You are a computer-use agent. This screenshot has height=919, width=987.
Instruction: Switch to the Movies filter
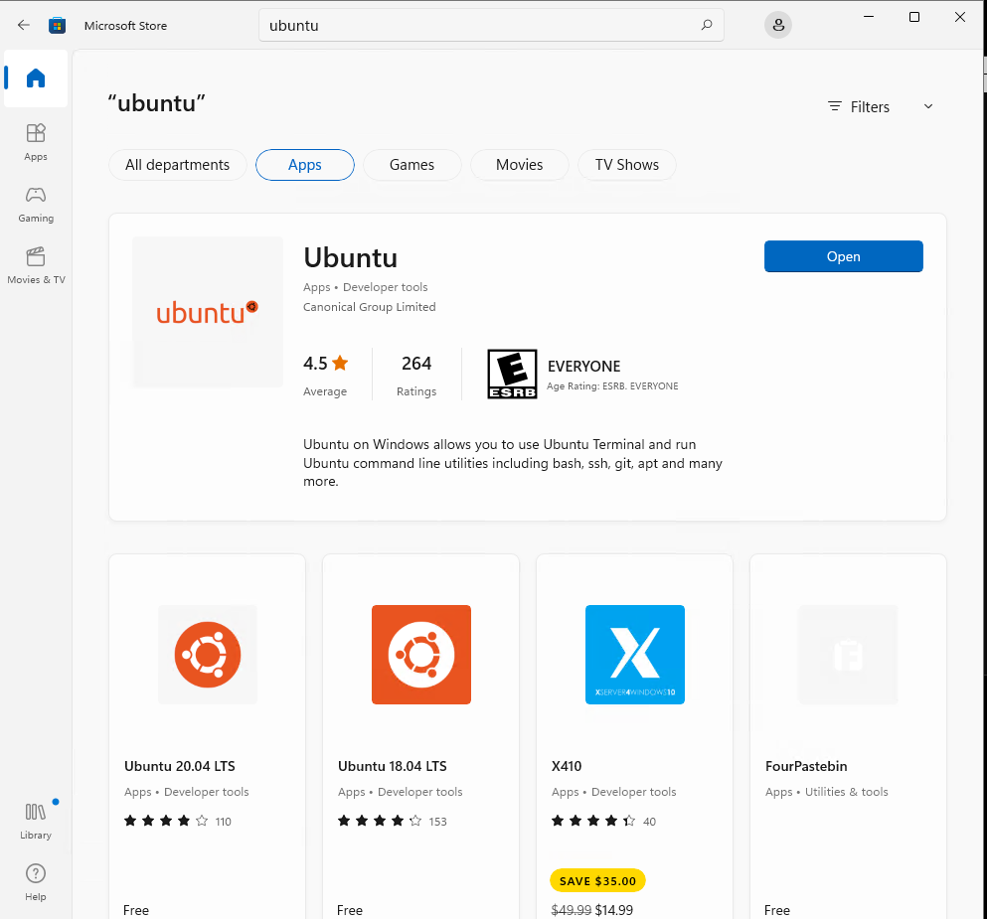pyautogui.click(x=519, y=165)
